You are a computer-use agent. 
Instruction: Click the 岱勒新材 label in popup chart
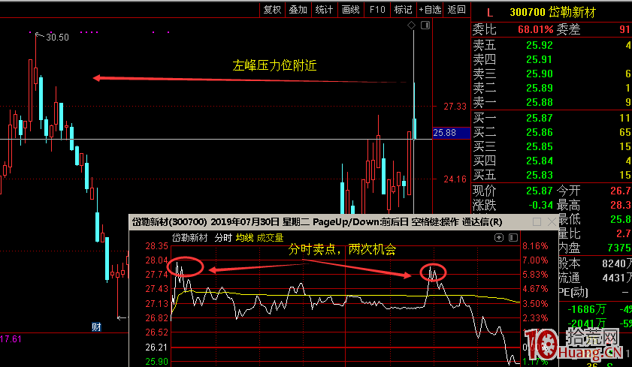[x=190, y=238]
